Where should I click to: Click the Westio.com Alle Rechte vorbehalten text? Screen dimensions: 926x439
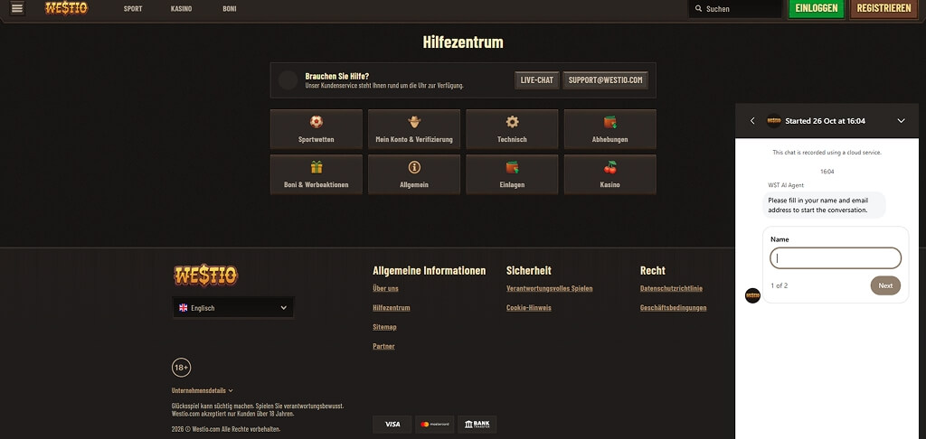coord(225,429)
